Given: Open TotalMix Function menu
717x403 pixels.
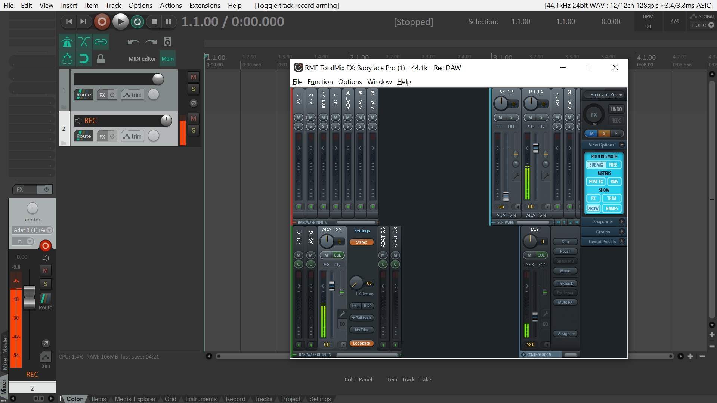Looking at the screenshot, I should point(320,82).
